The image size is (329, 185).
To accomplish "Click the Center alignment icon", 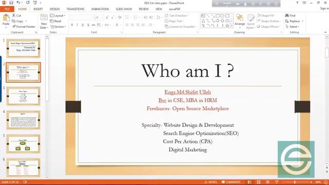I will (133, 25).
